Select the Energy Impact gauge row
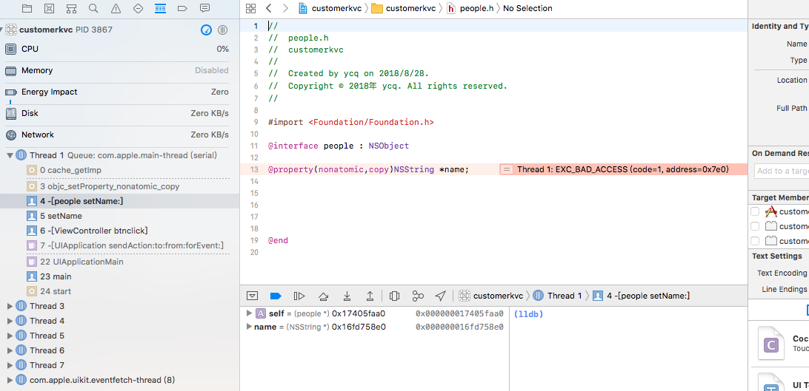The height and width of the screenshot is (391, 809). point(117,92)
